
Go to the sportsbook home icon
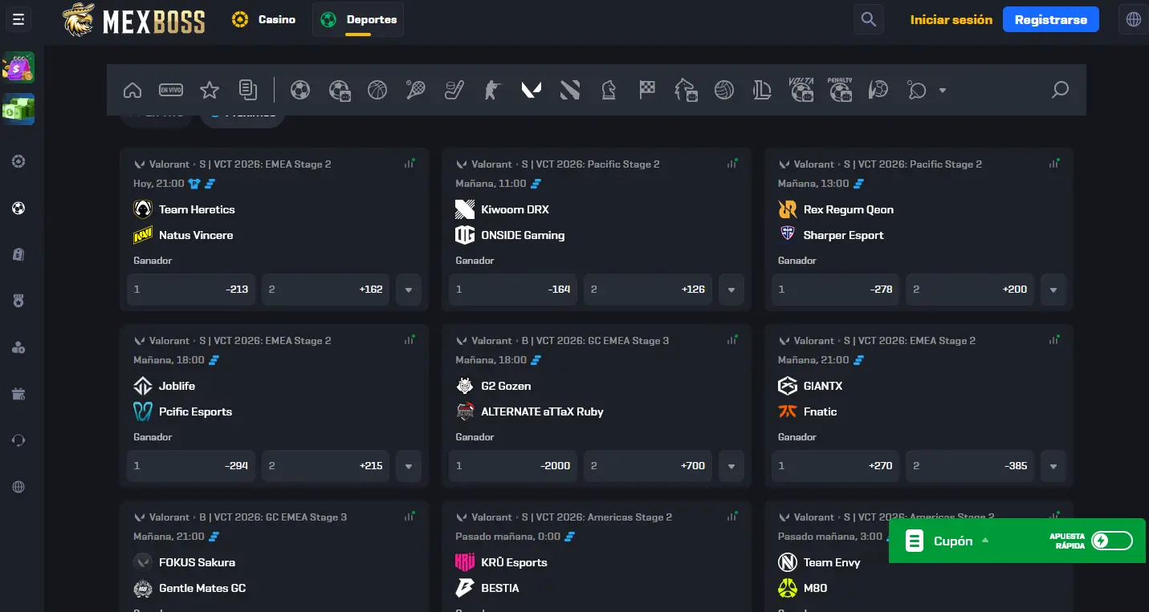coord(132,90)
